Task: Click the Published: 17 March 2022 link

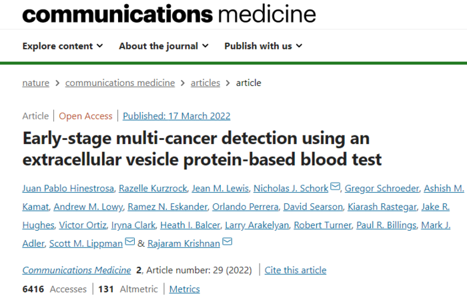Action: click(x=177, y=116)
